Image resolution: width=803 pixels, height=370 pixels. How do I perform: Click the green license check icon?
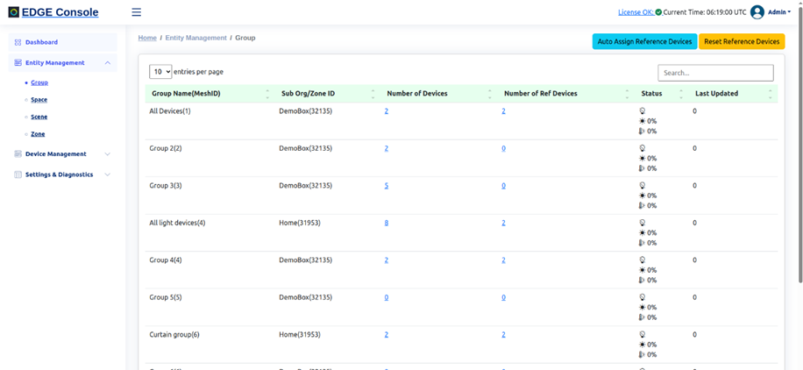pos(658,12)
